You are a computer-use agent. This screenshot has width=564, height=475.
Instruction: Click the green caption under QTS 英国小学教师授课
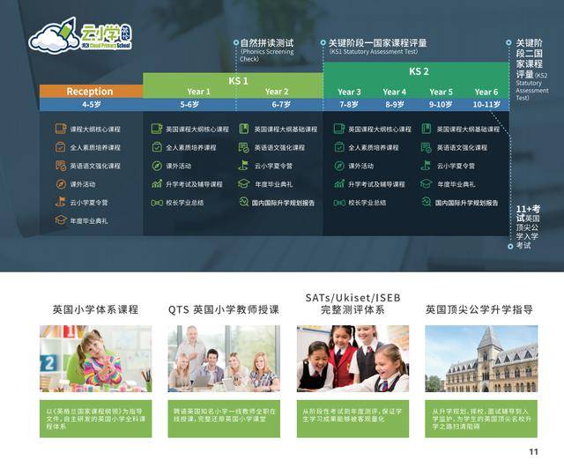pos(224,418)
